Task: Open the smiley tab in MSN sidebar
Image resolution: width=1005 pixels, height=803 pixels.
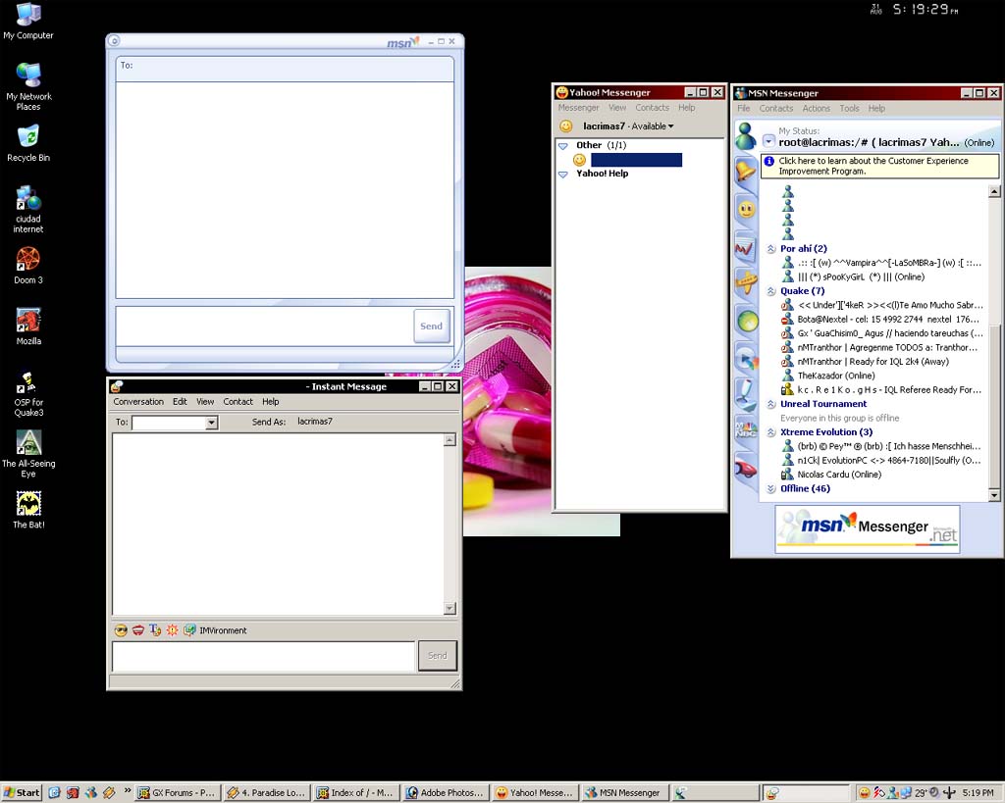Action: point(746,210)
